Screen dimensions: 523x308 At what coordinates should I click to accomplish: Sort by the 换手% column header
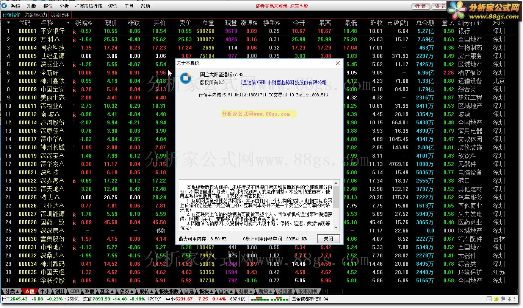pyautogui.click(x=271, y=23)
